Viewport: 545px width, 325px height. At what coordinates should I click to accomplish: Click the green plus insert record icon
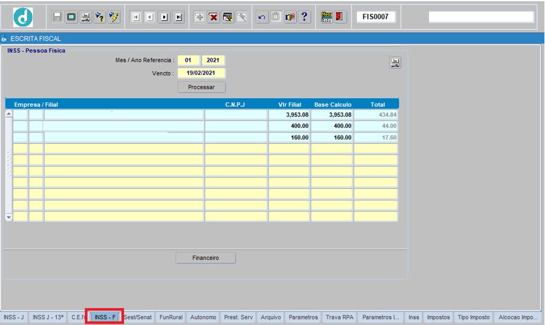[x=199, y=17]
